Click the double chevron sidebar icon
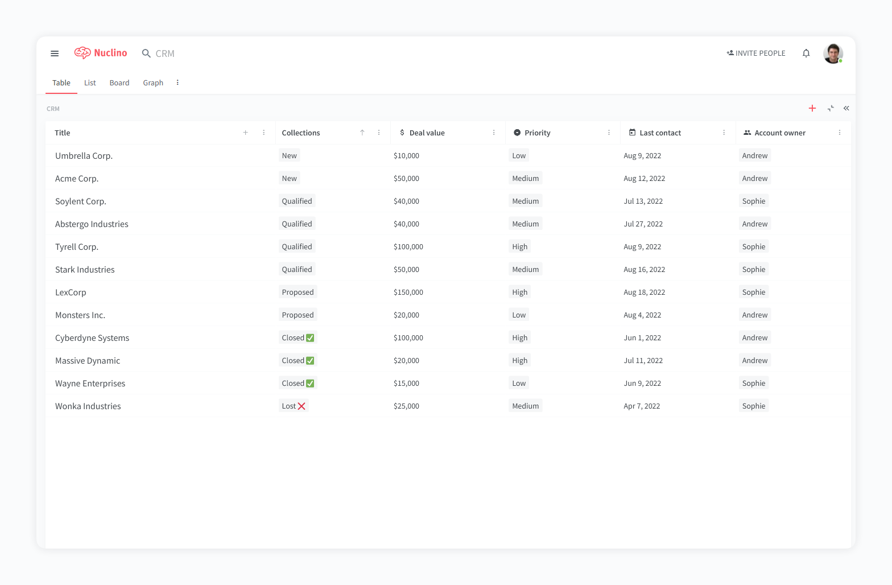Image resolution: width=892 pixels, height=585 pixels. [846, 108]
